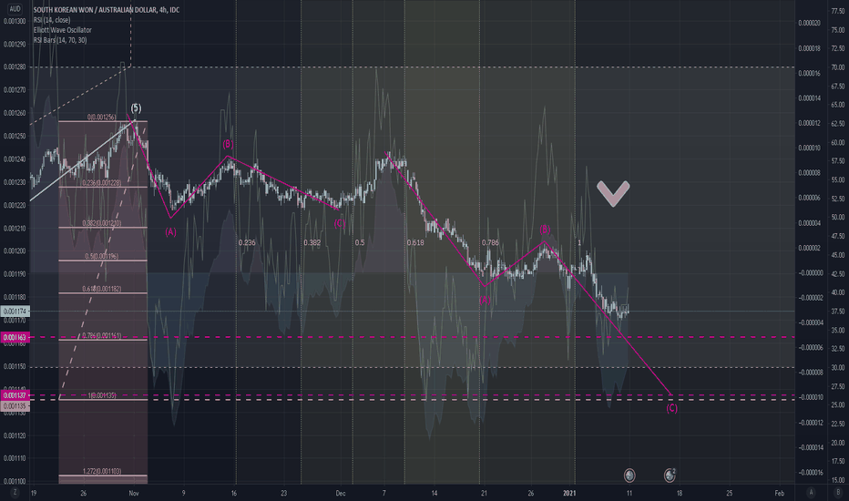Select the standalone 0.618 Fib time zone label
Viewport: 849px width, 501px height.
pos(415,242)
